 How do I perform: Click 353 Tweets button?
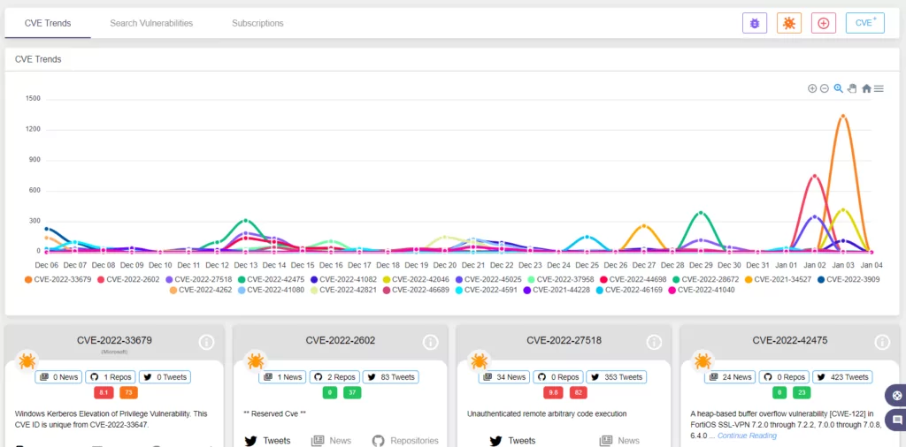tap(616, 377)
